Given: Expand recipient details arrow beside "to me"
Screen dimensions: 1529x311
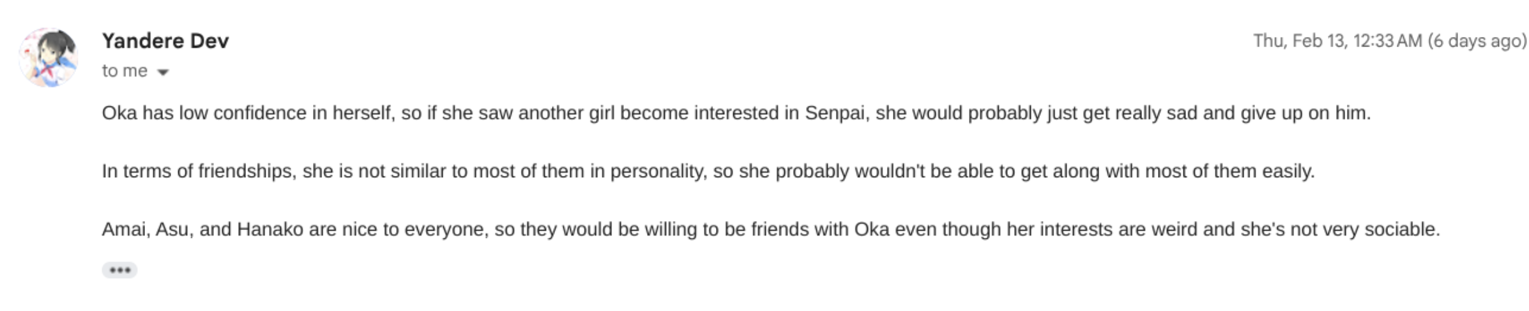Looking at the screenshot, I should pos(163,72).
